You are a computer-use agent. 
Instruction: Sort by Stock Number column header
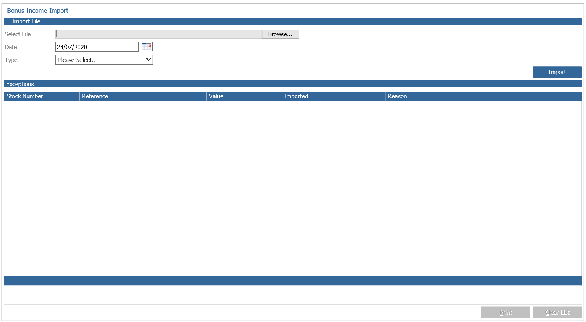point(41,96)
